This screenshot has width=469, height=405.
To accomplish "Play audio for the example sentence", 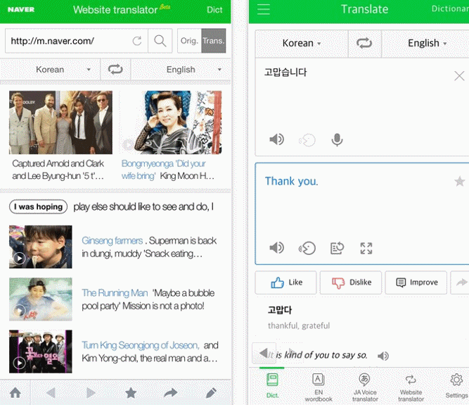I will tap(383, 356).
